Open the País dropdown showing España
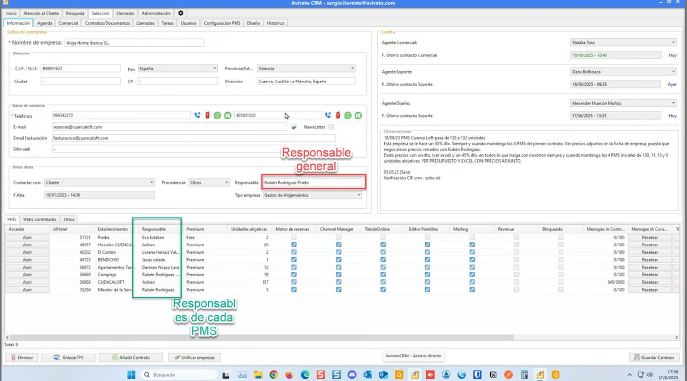Viewport: 687px width, 381px height. tap(178, 68)
